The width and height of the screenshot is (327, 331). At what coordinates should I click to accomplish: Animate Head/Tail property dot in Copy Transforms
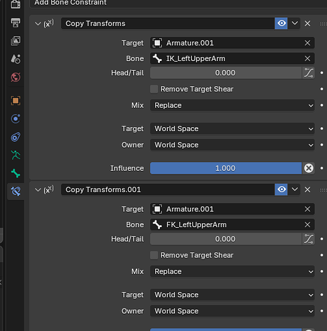click(322, 73)
